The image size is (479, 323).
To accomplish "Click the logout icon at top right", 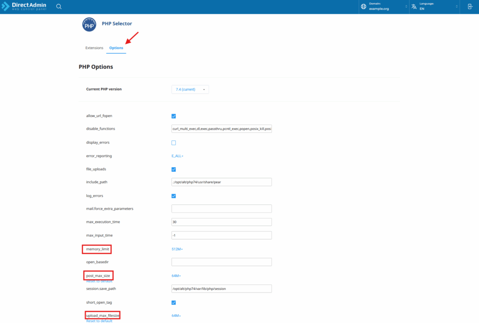I will click(470, 7).
